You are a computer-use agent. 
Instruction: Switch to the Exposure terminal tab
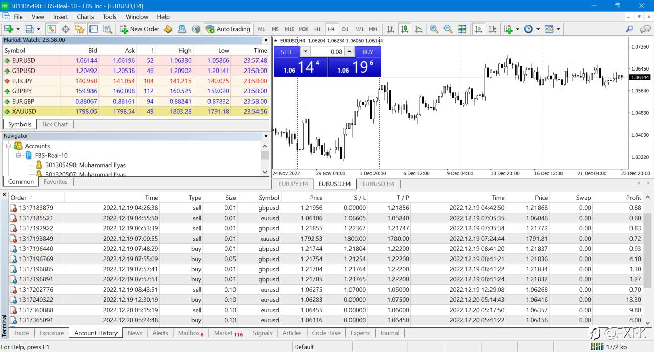[x=52, y=333]
